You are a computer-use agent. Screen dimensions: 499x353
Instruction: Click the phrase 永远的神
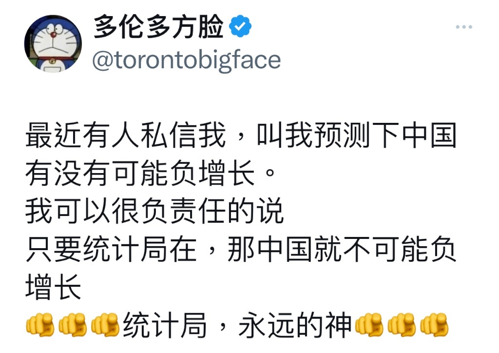[295, 325]
